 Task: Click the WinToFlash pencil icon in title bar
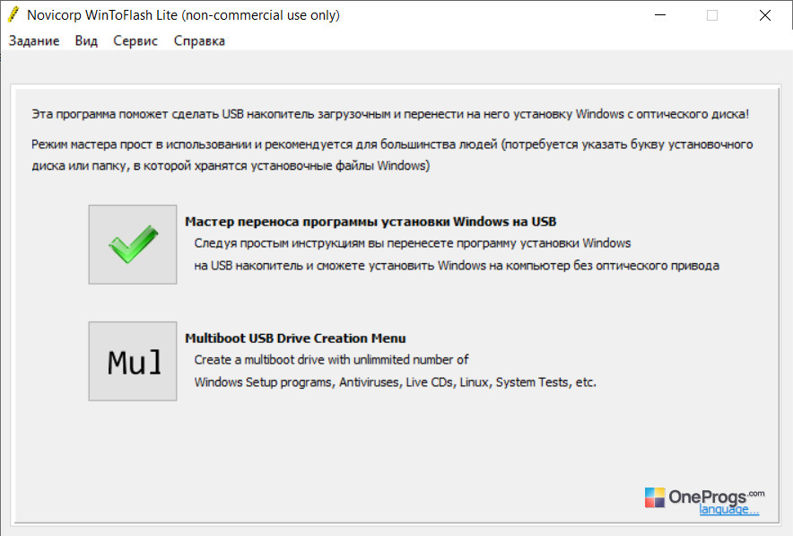click(x=13, y=14)
